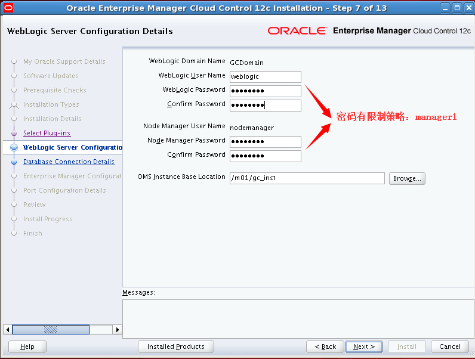
Task: Click the Port Configuration Details step label
Action: (64, 190)
